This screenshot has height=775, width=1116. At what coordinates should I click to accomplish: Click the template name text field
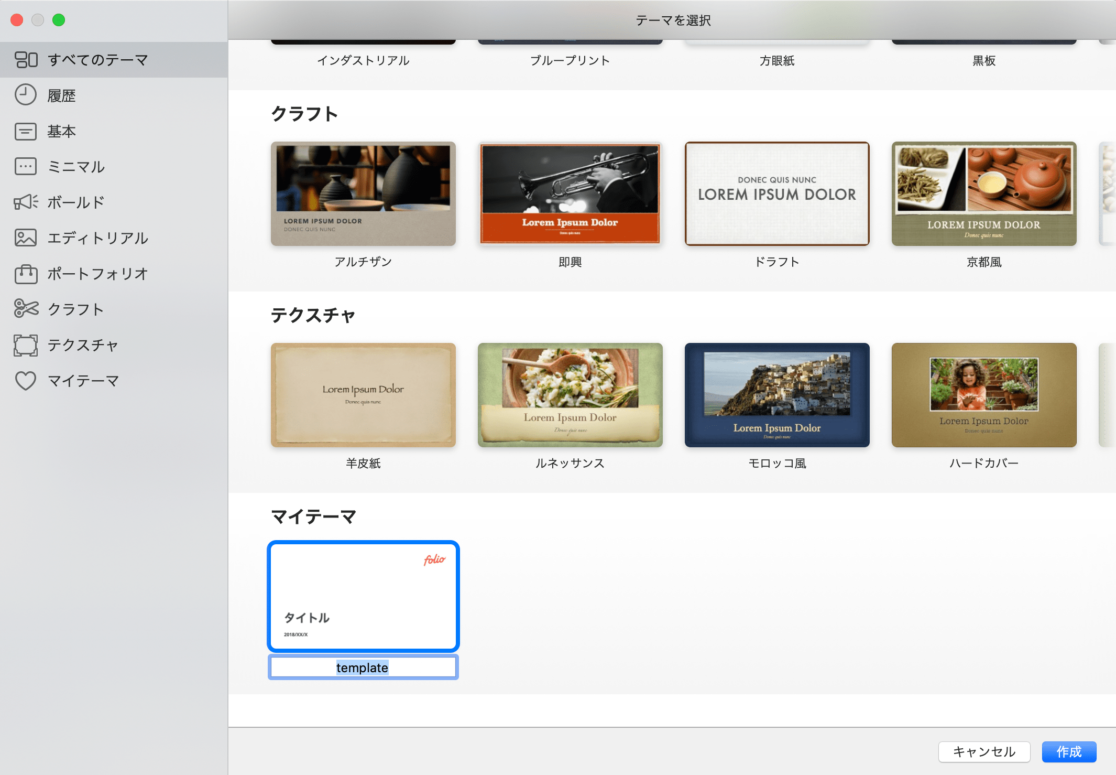tap(363, 668)
